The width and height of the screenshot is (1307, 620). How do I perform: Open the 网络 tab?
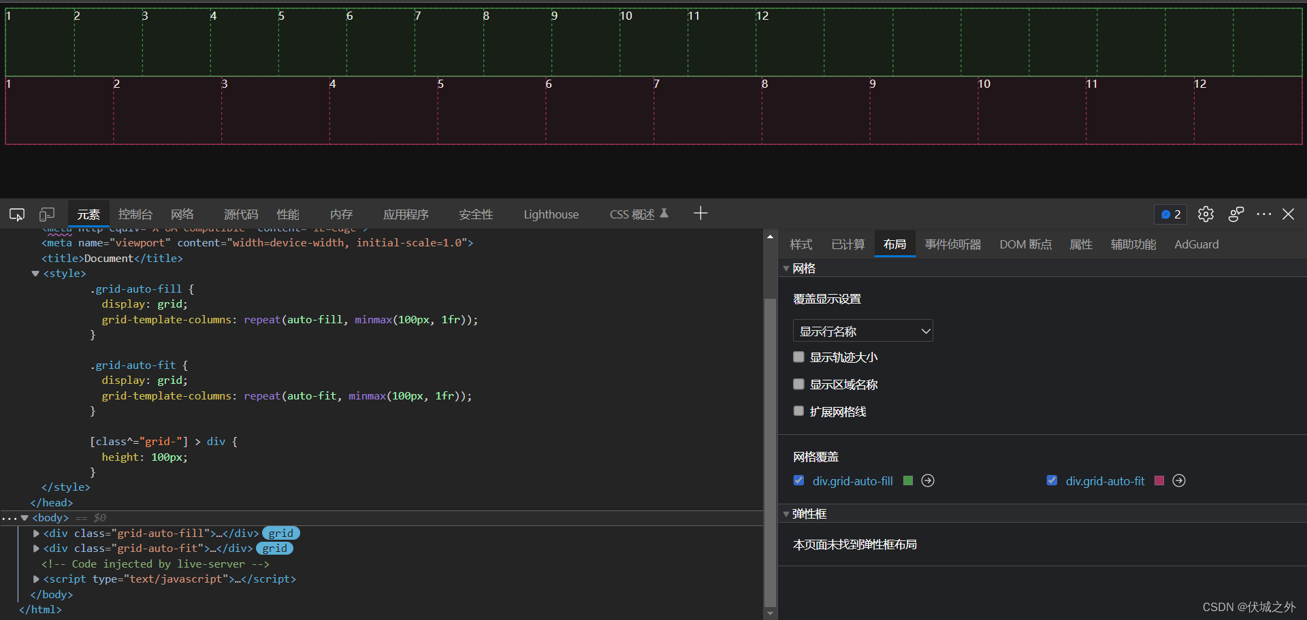pos(182,214)
